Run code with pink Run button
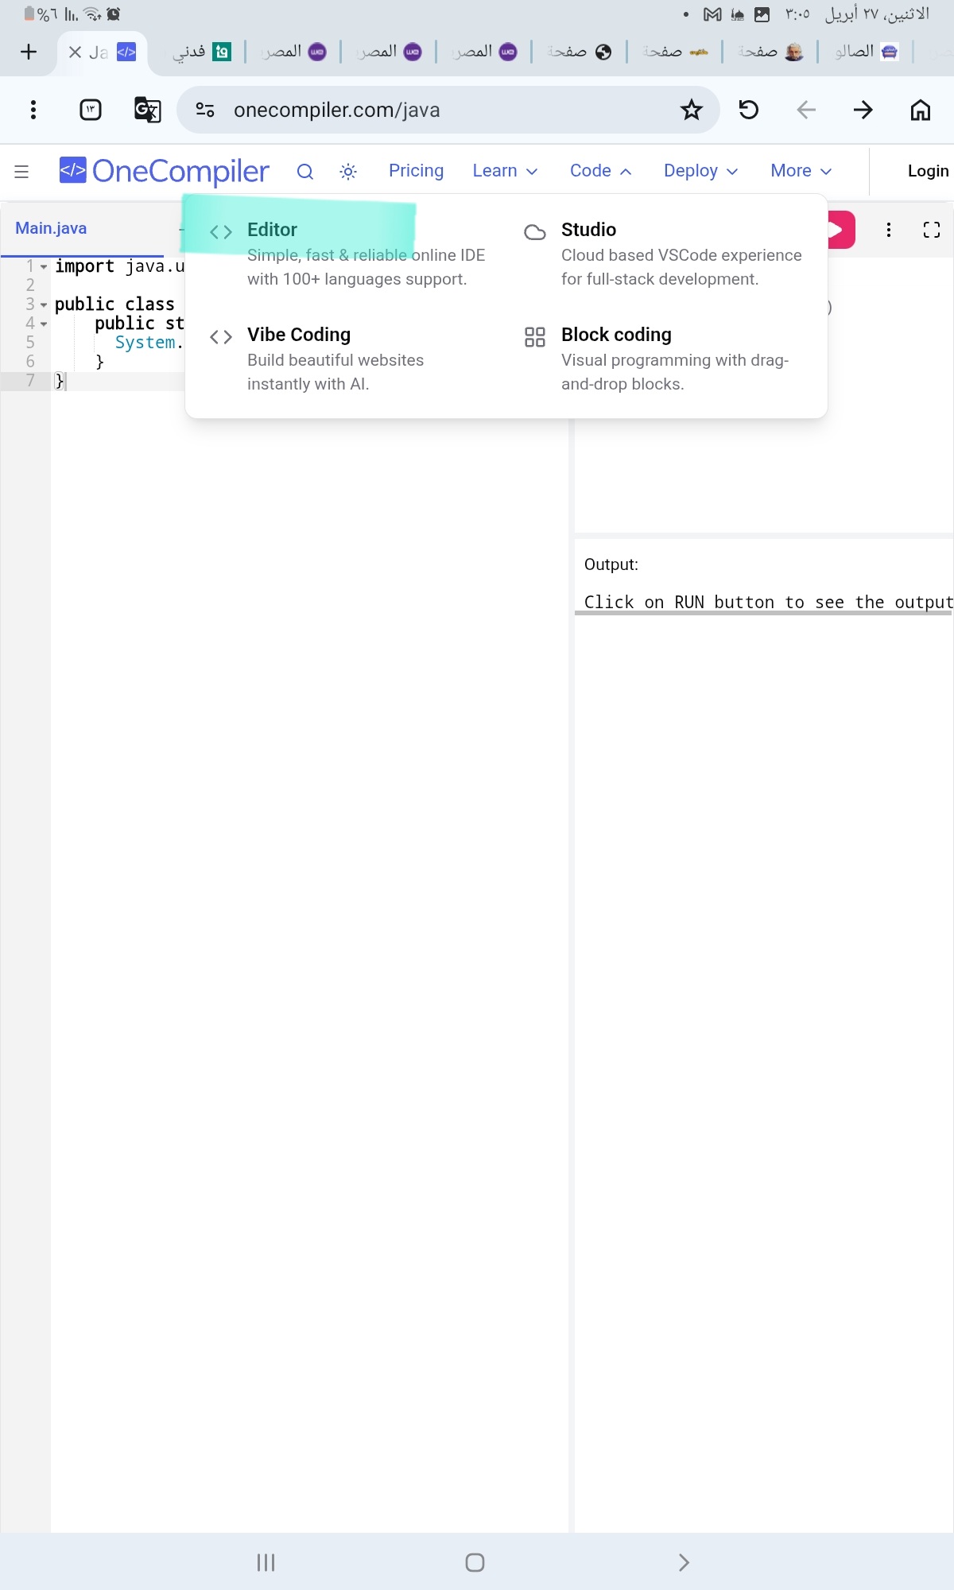Screen dimensions: 954x1590 point(840,230)
